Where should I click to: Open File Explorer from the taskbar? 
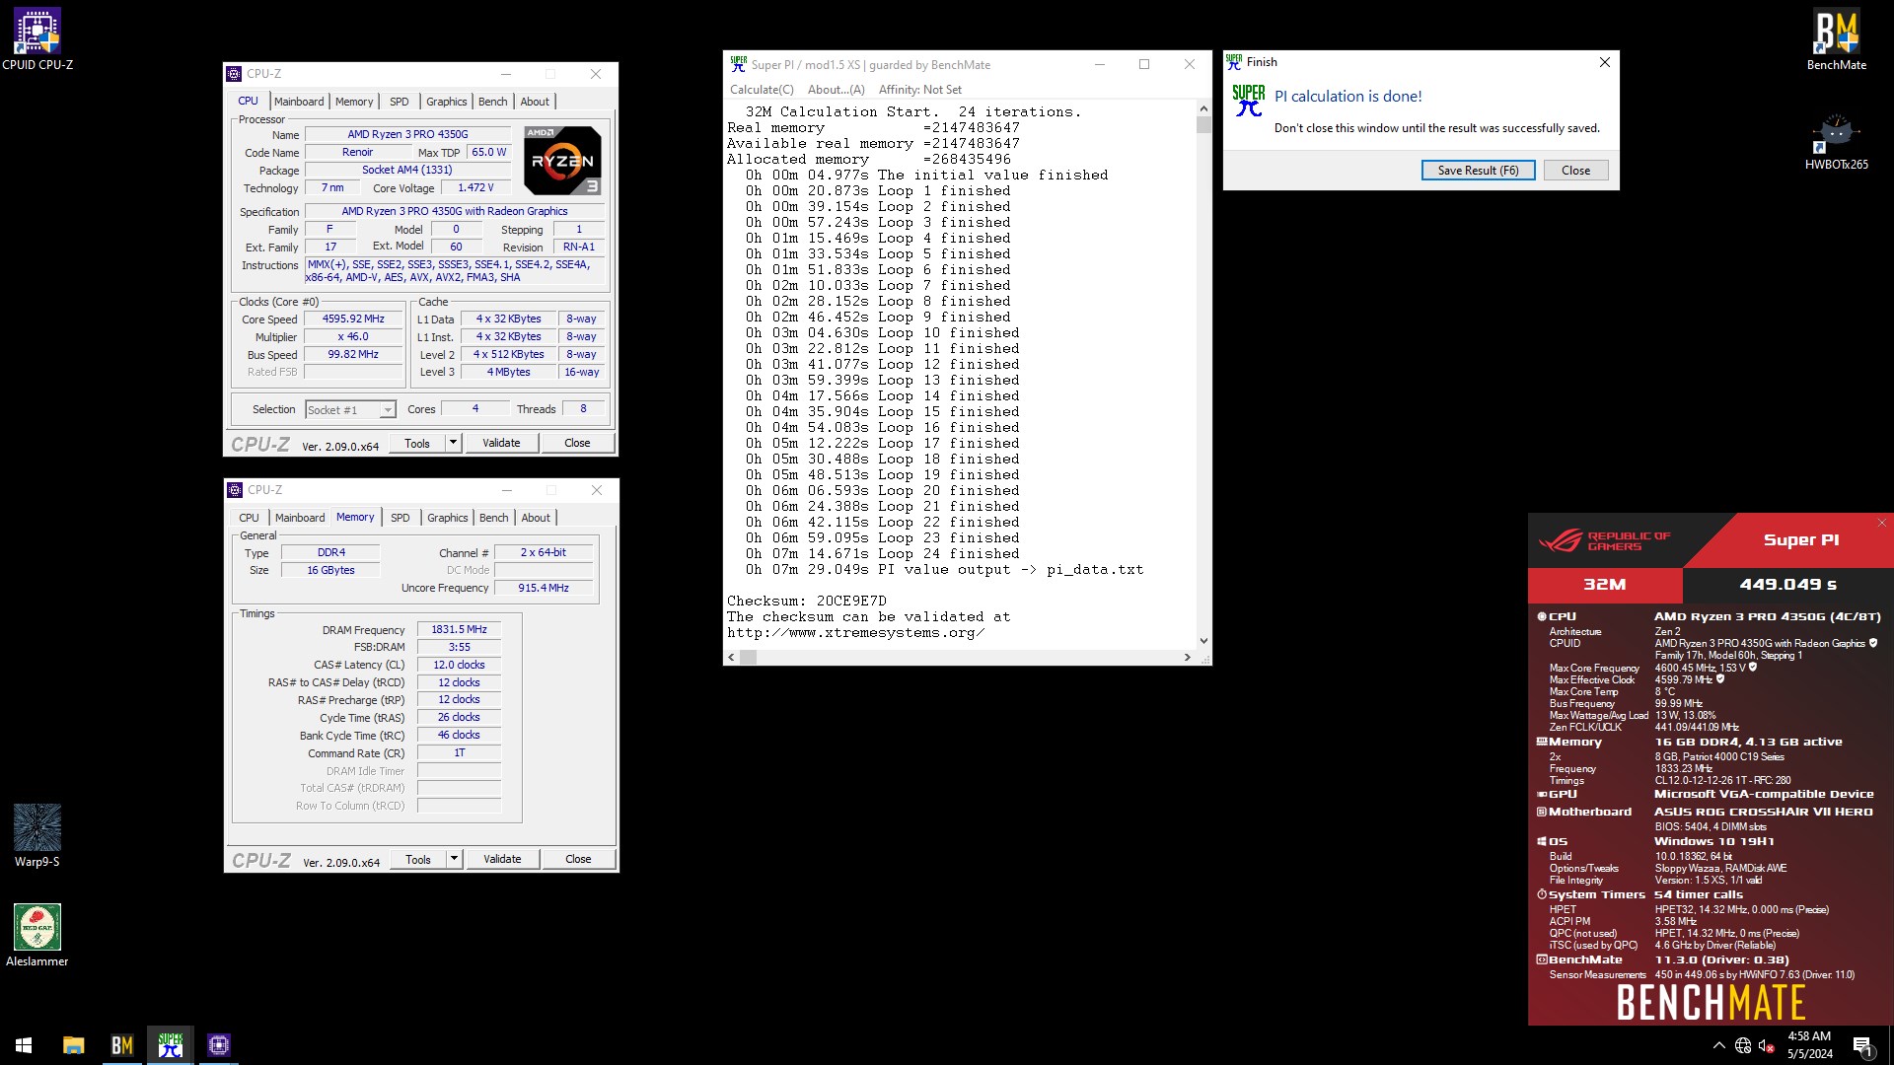pos(74,1045)
